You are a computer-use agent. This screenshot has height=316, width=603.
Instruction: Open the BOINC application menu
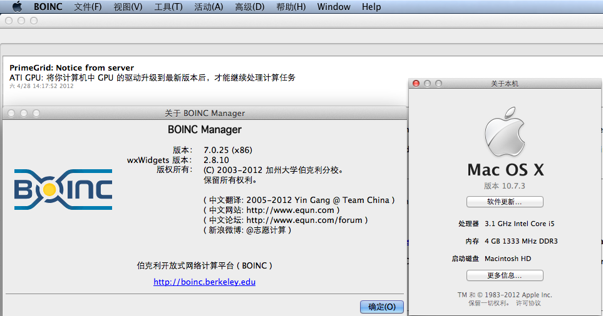click(48, 6)
